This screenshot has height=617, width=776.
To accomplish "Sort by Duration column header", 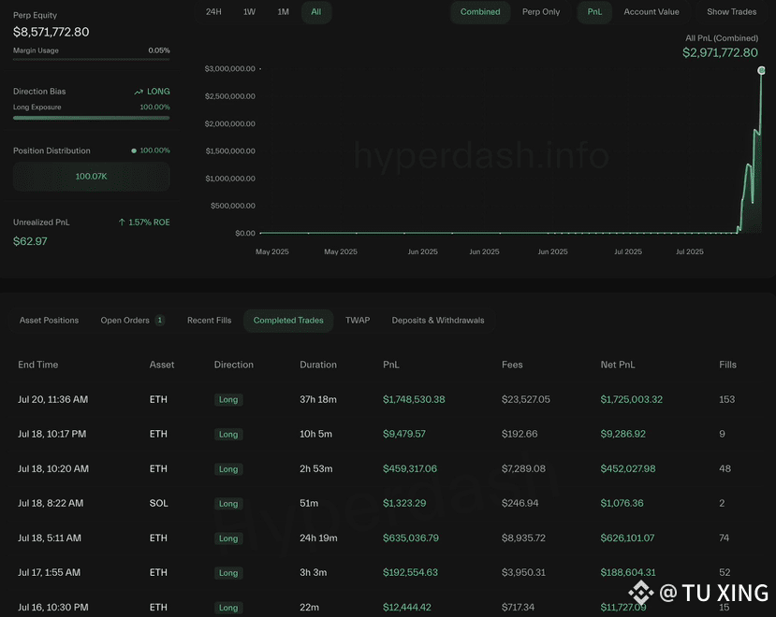I will point(318,365).
